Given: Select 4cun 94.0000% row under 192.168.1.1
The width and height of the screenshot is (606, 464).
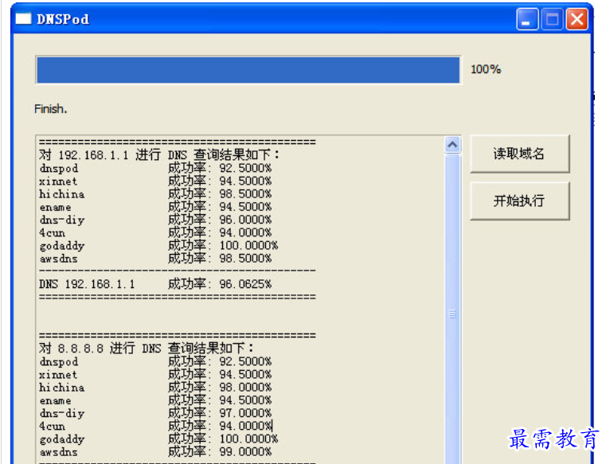Looking at the screenshot, I should point(155,232).
